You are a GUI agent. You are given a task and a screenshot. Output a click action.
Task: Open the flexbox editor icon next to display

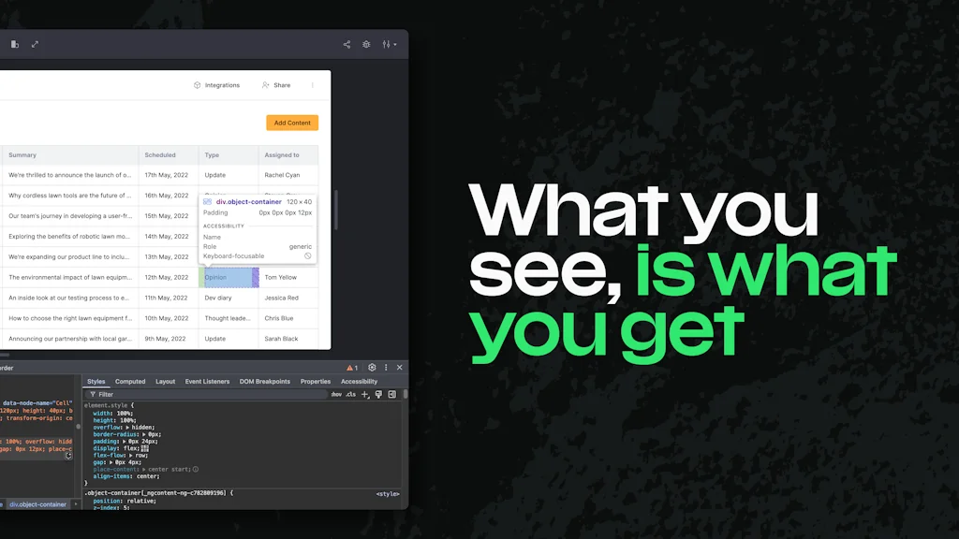point(145,448)
